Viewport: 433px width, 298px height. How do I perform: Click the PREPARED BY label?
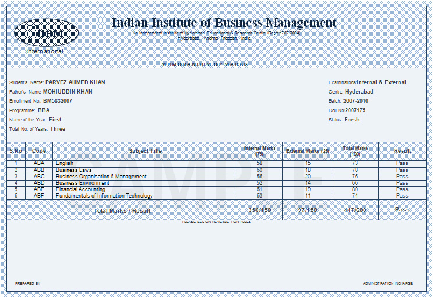point(27,283)
